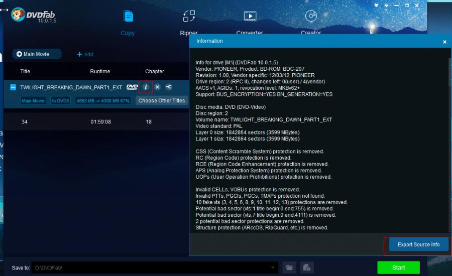Open the Save to path dropdown arrow
This screenshot has height=276, width=452.
click(273, 267)
